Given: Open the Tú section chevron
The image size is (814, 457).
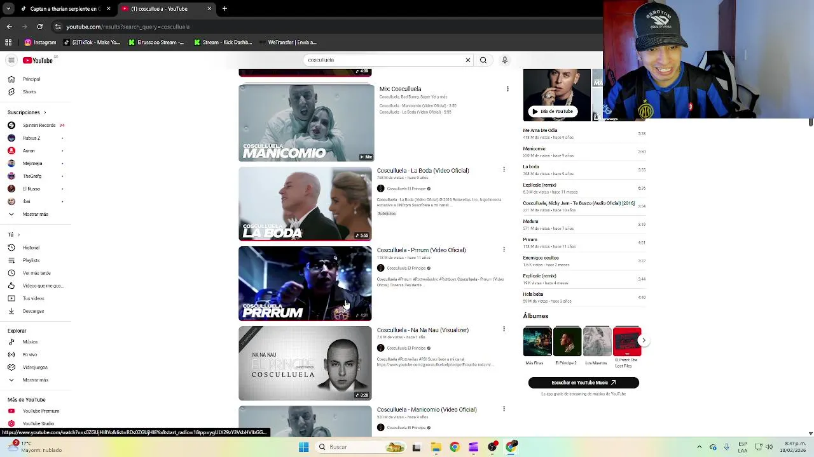Looking at the screenshot, I should click(x=18, y=235).
